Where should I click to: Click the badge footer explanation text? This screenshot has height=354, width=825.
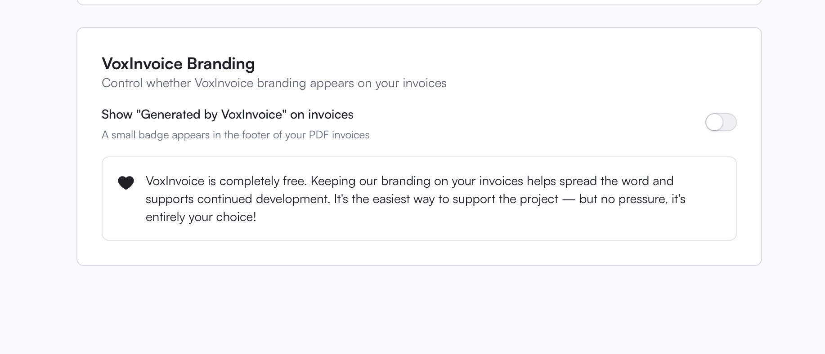click(x=235, y=135)
